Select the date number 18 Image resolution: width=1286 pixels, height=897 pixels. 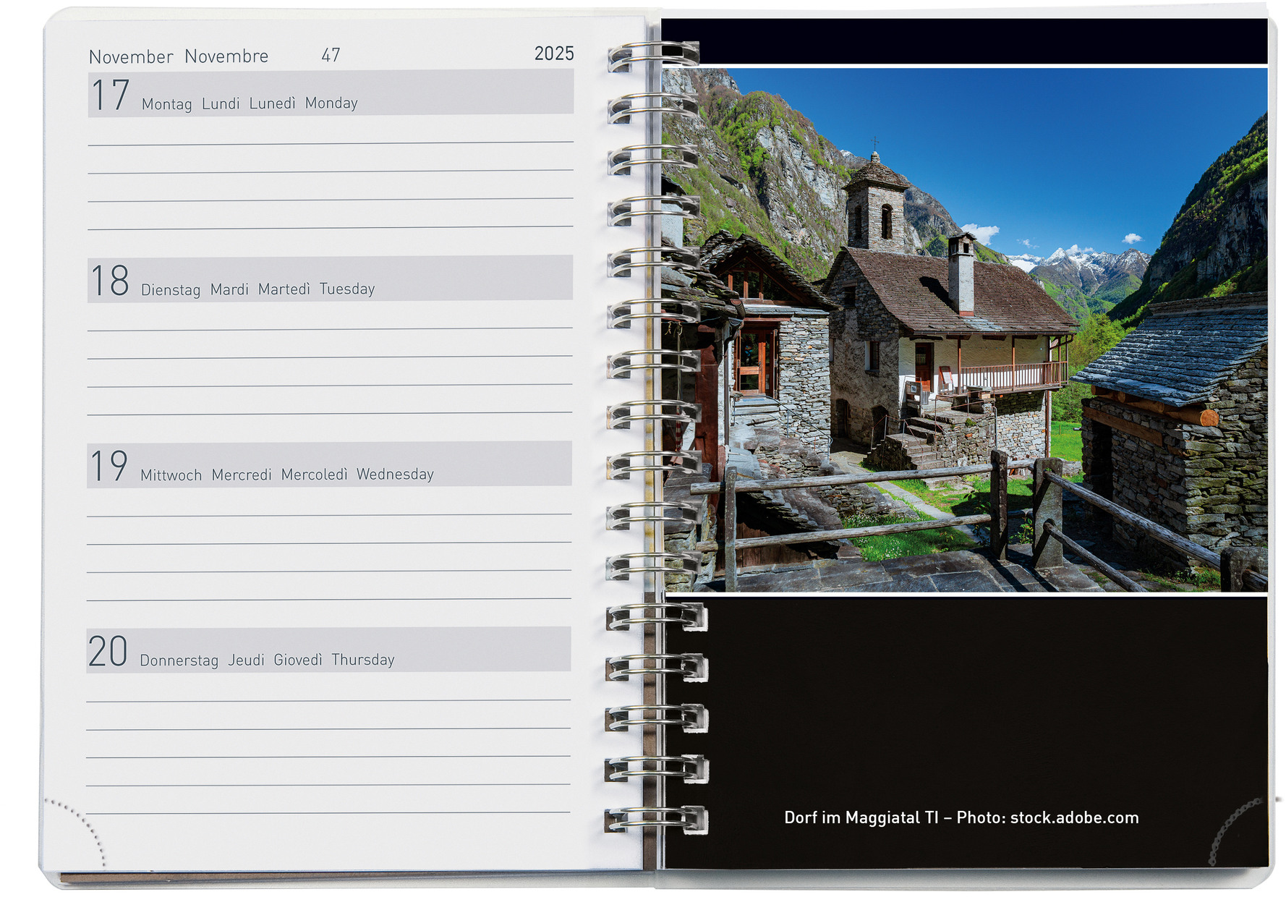pos(110,281)
